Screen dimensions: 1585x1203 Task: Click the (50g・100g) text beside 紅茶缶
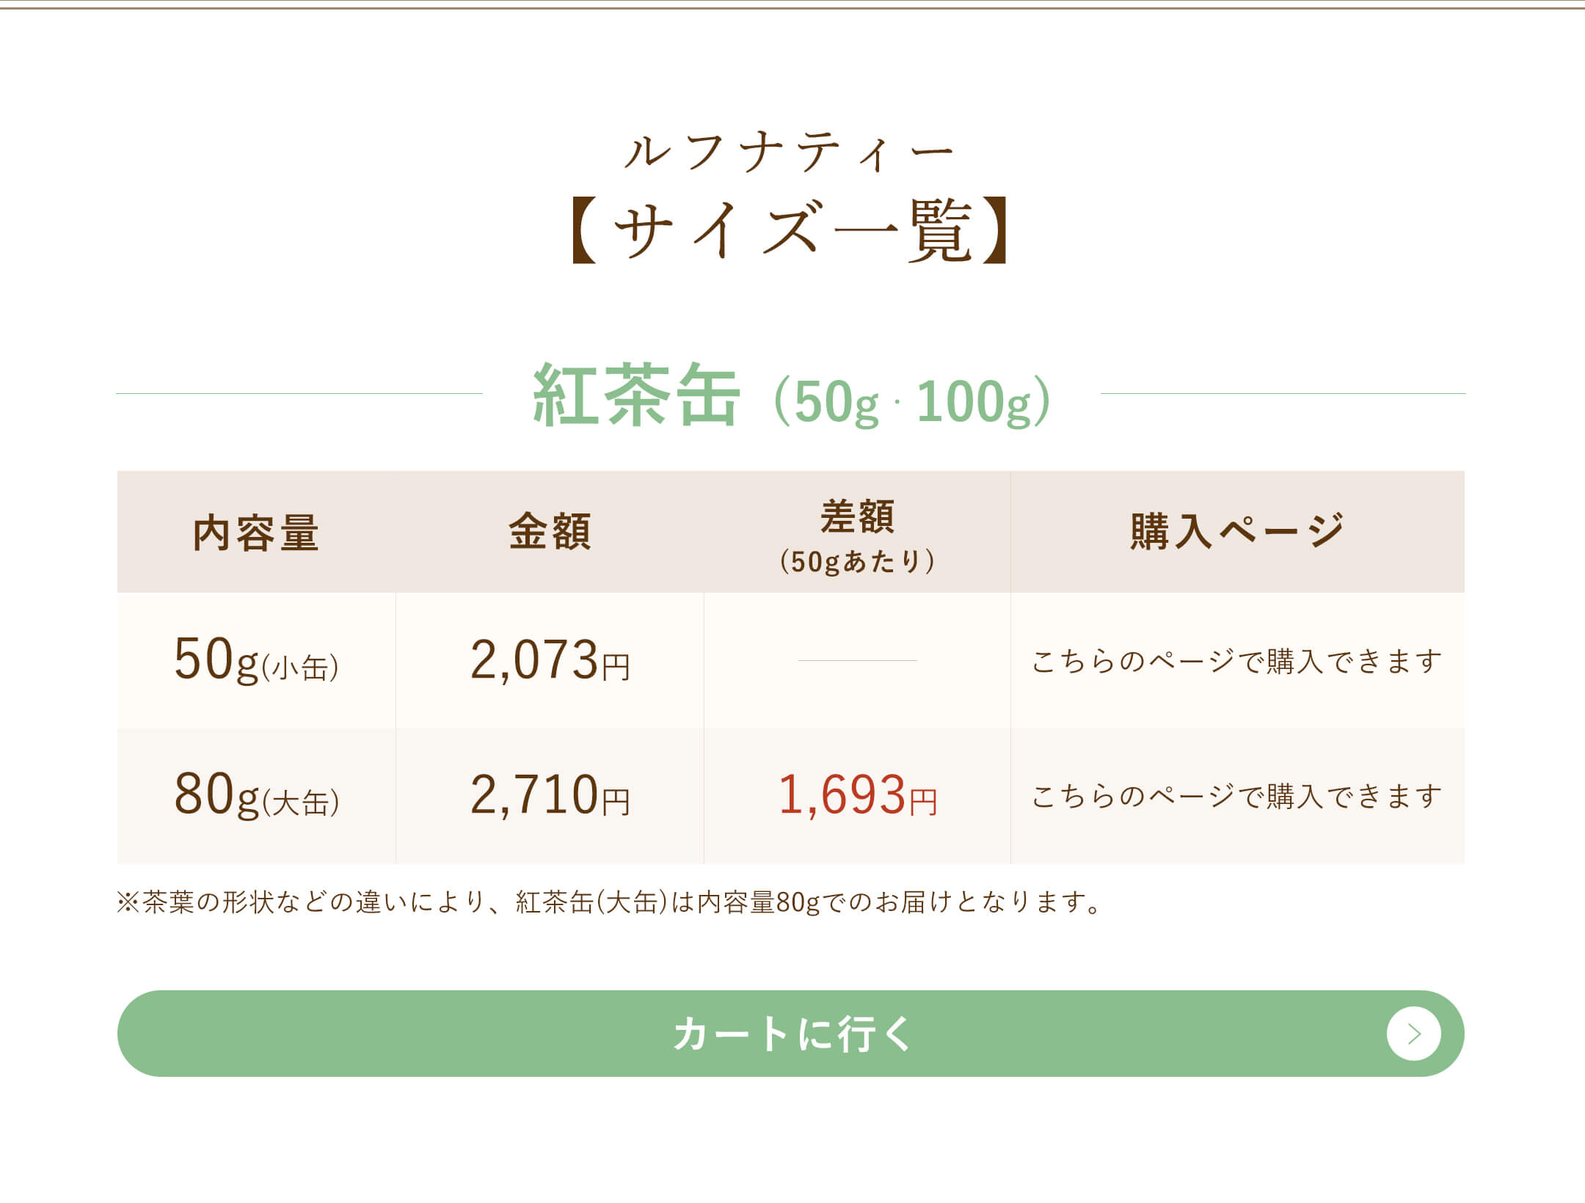click(x=913, y=401)
